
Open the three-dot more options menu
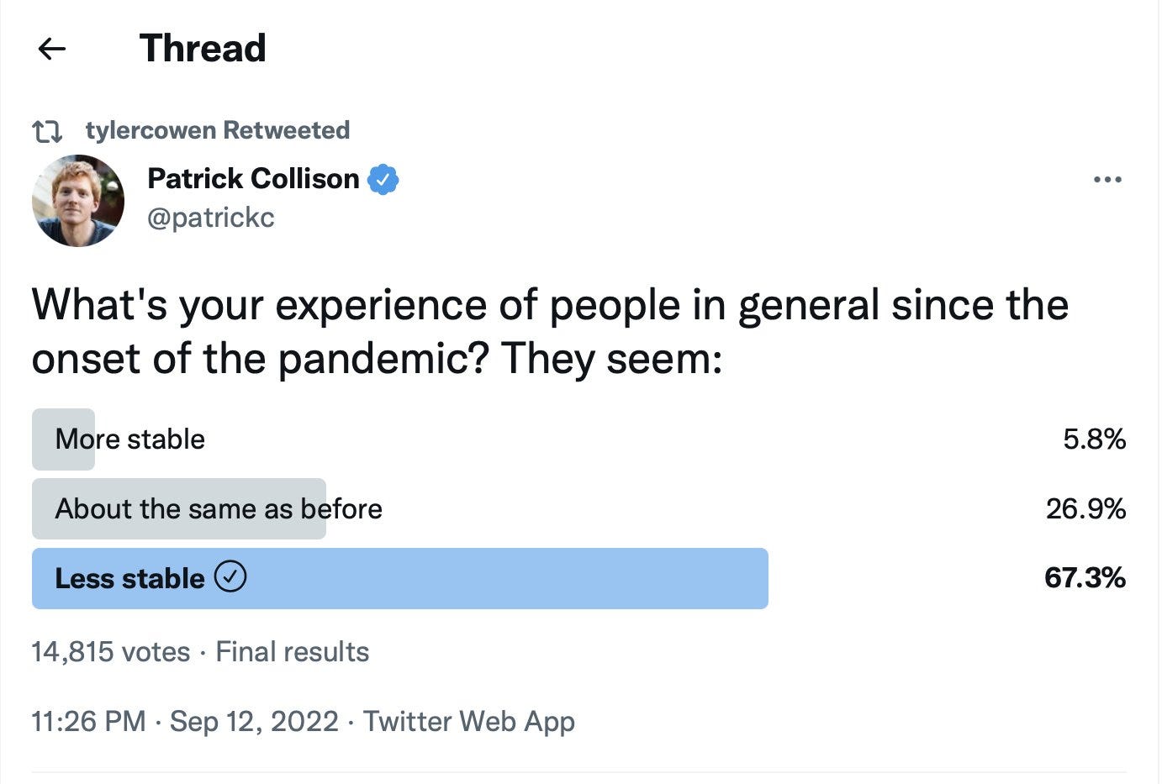click(1107, 179)
